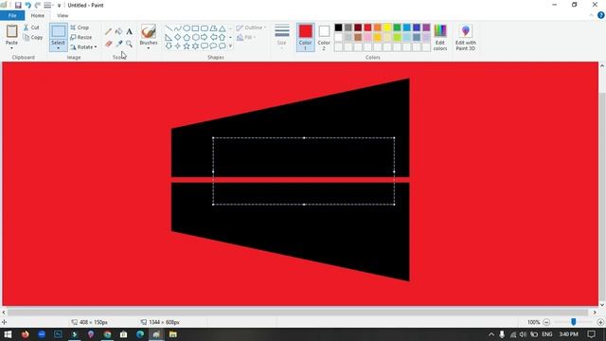The width and height of the screenshot is (606, 341).
Task: Crop the image to the selection
Action: (x=80, y=27)
